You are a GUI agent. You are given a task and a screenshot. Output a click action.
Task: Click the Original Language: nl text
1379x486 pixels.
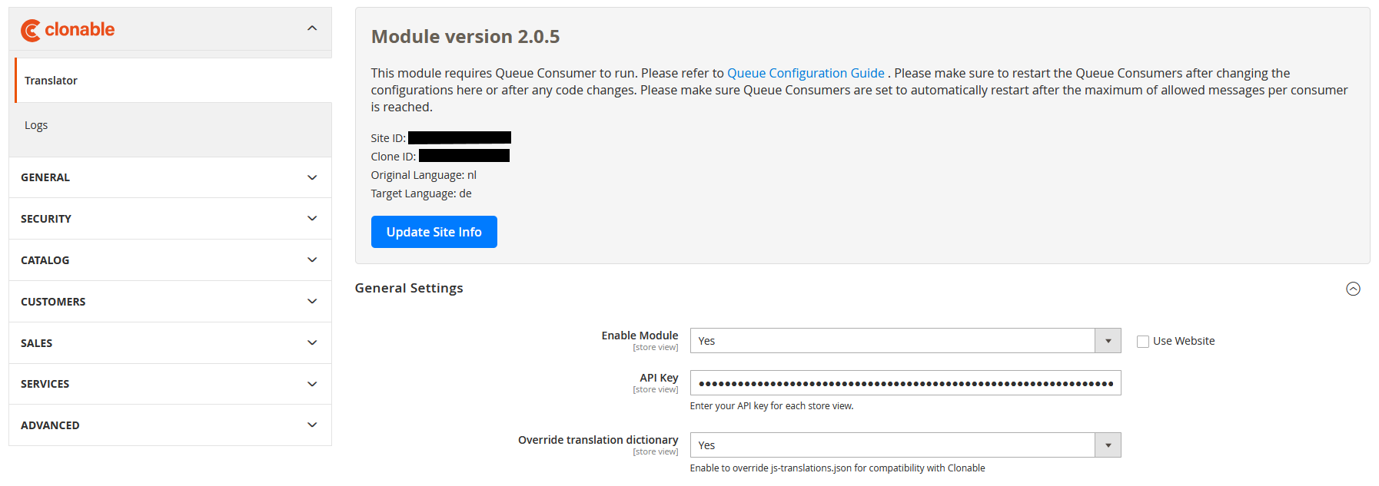tap(424, 175)
